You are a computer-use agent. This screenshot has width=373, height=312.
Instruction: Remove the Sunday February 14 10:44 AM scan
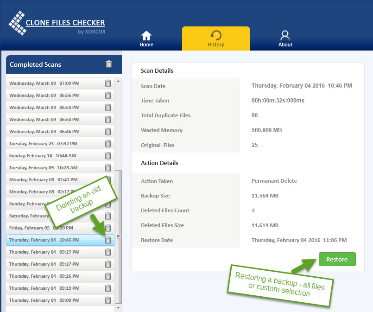[x=108, y=156]
